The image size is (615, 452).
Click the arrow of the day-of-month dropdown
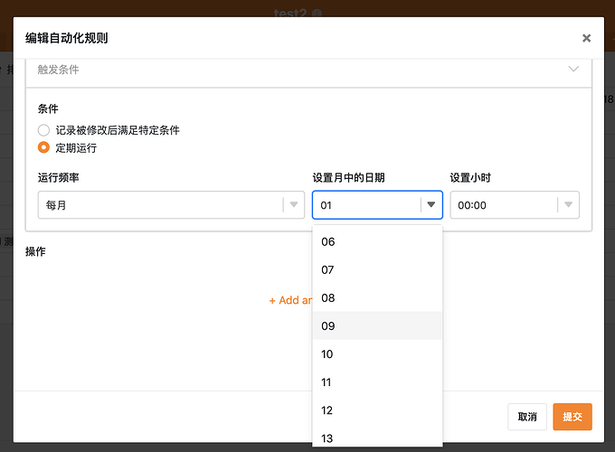431,204
